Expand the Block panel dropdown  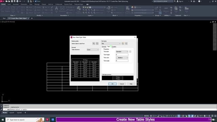[x=115, y=16]
